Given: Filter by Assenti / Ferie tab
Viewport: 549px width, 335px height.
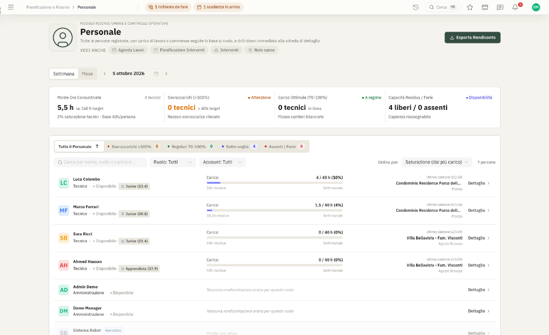Looking at the screenshot, I should tap(284, 146).
